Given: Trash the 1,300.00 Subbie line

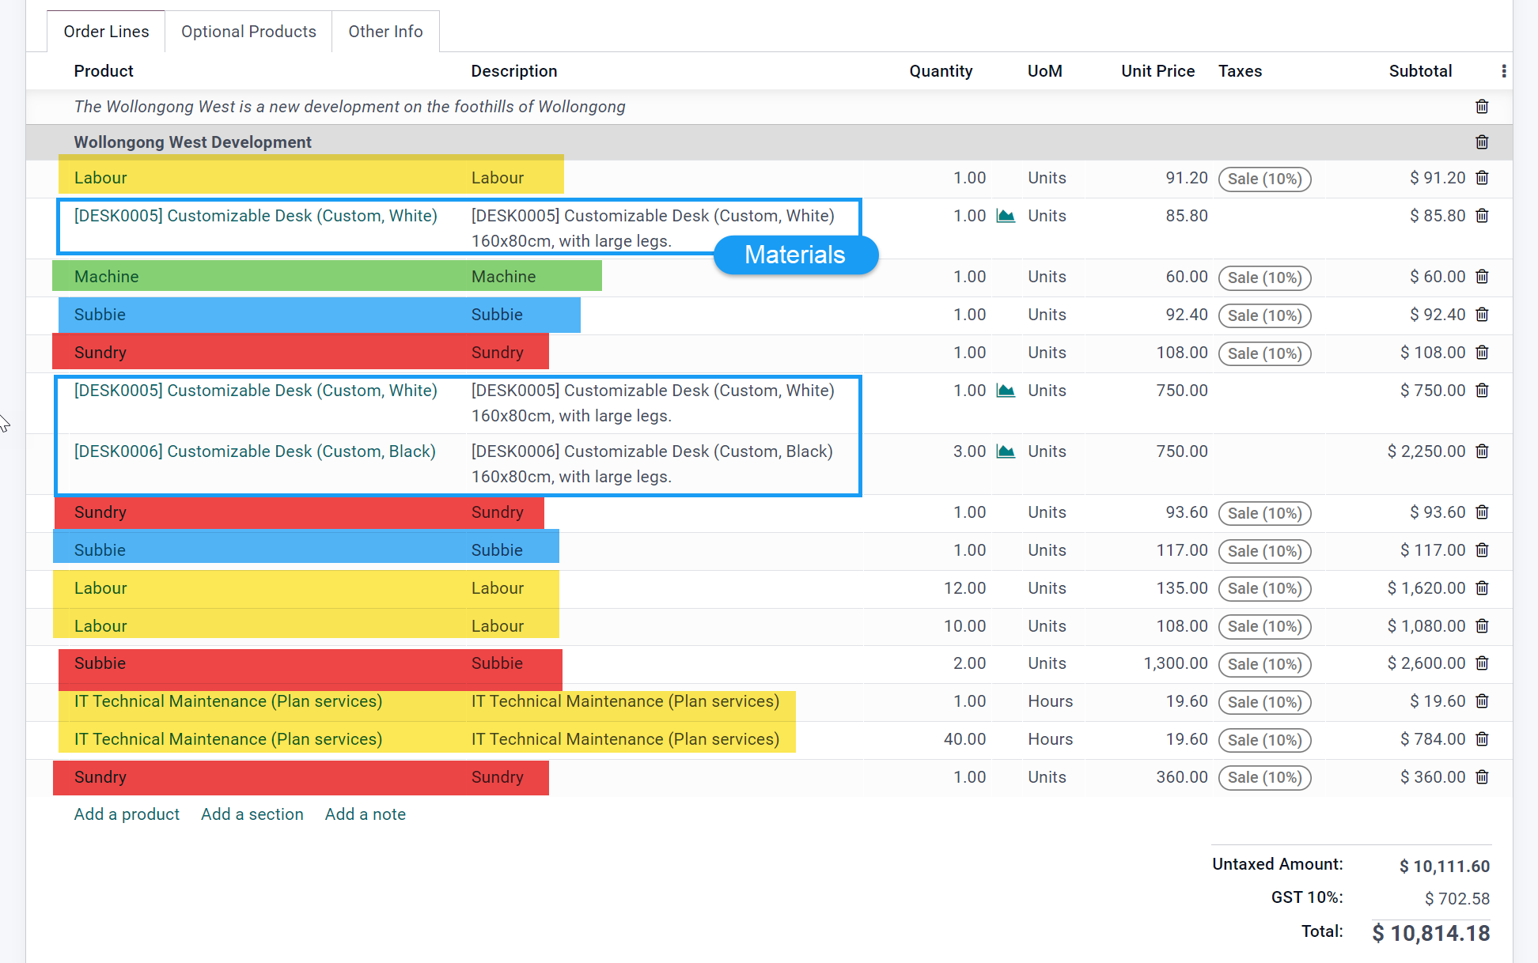Looking at the screenshot, I should click(1482, 663).
